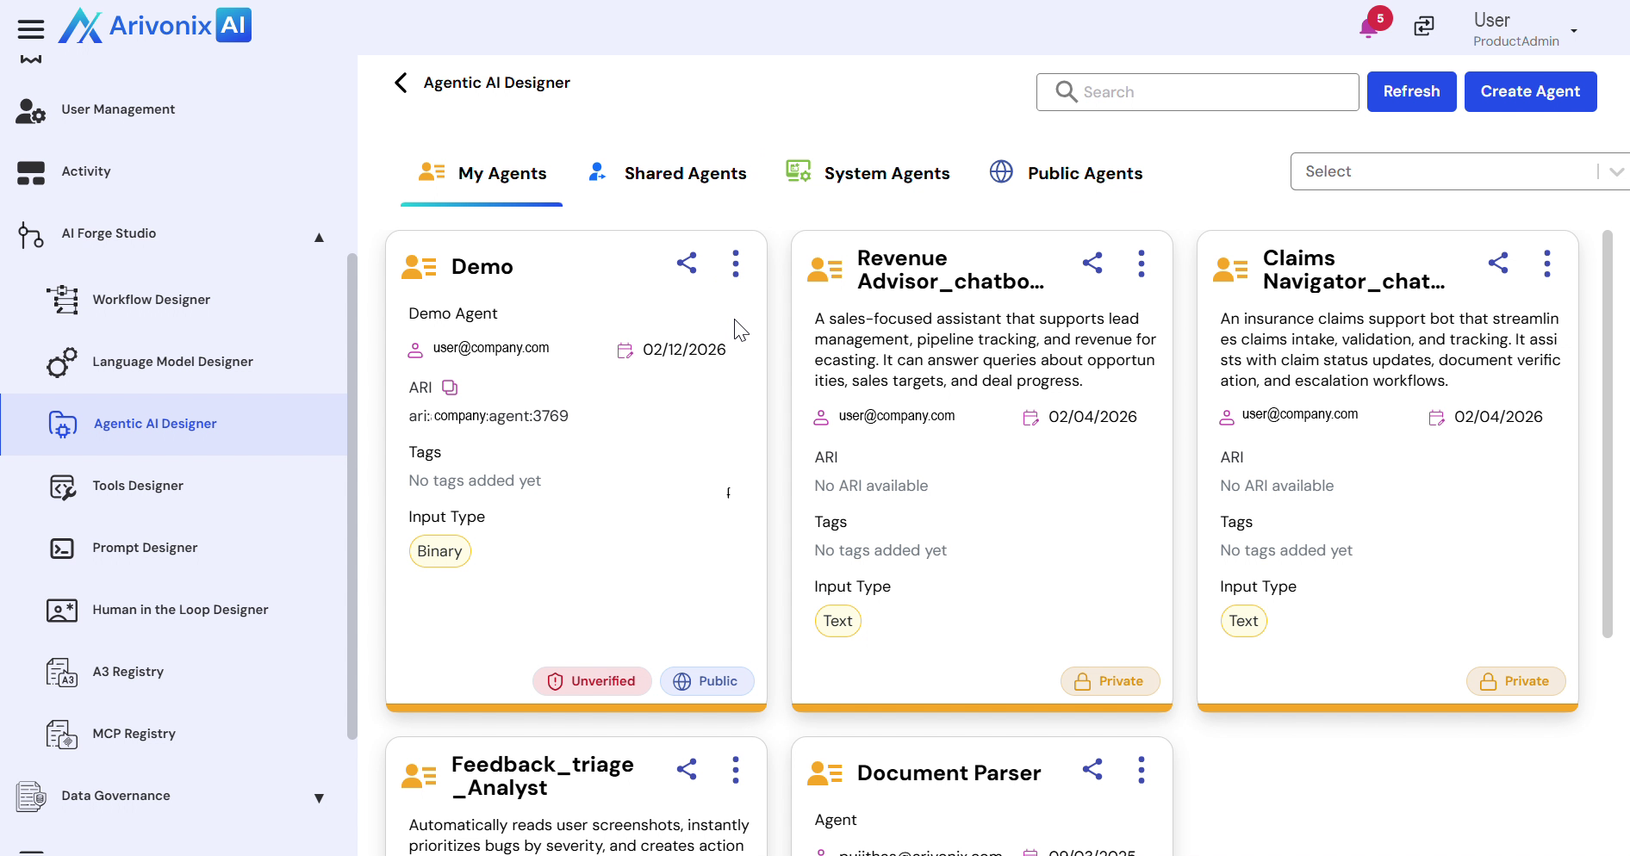
Task: Open the Select filter dropdown
Action: point(1458,171)
